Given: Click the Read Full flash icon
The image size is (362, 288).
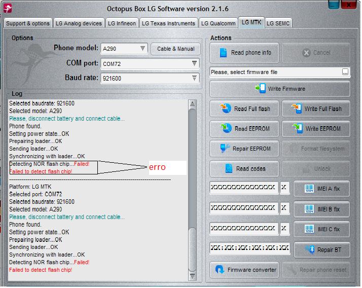Looking at the screenshot, I should pyautogui.click(x=225, y=108).
